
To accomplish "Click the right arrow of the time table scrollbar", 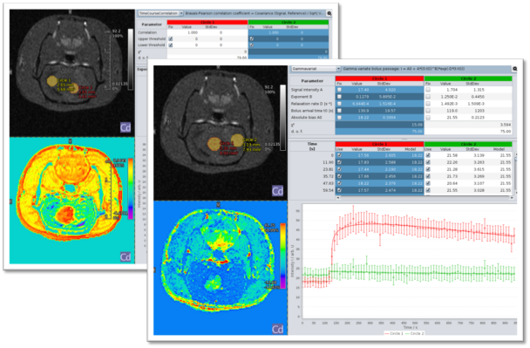I will tap(512, 198).
